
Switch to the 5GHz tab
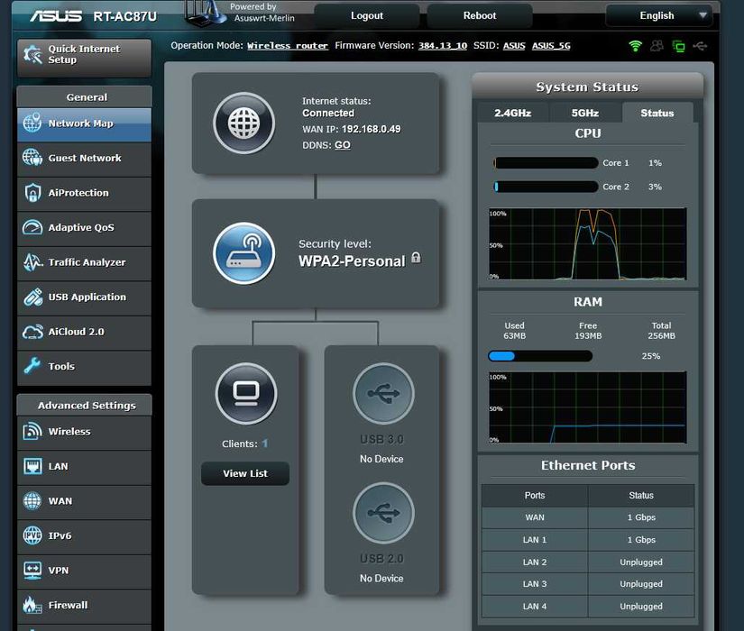[585, 113]
